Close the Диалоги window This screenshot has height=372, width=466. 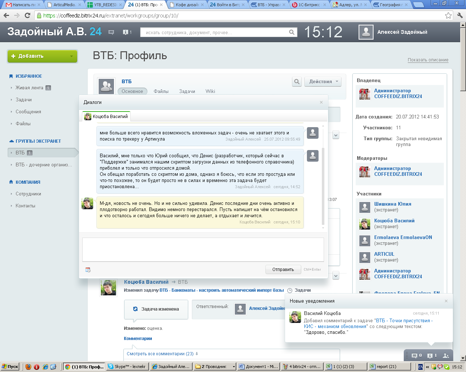click(x=321, y=102)
